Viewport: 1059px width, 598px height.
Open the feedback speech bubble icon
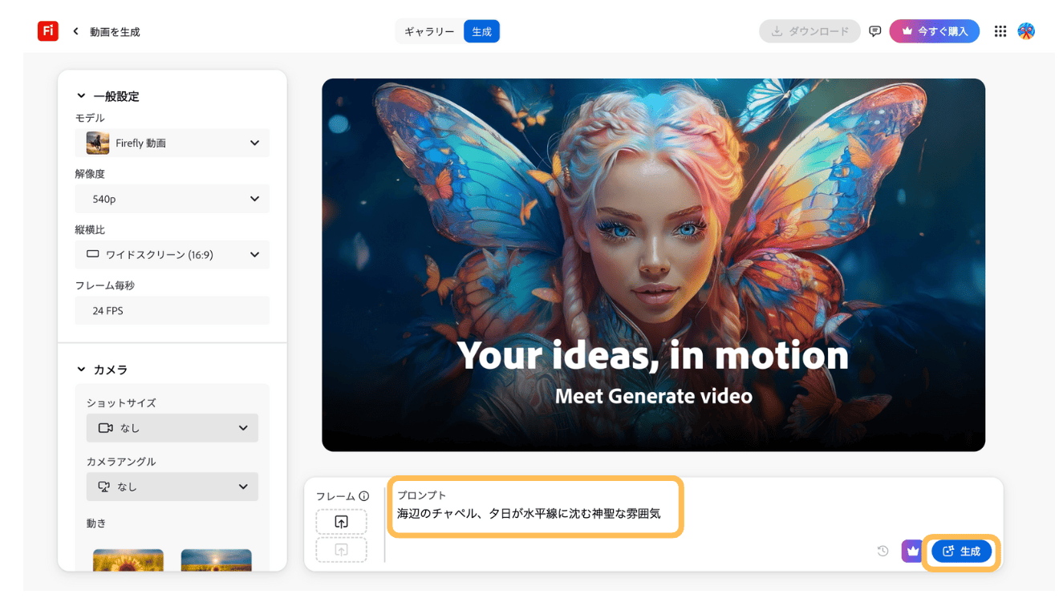tap(875, 31)
